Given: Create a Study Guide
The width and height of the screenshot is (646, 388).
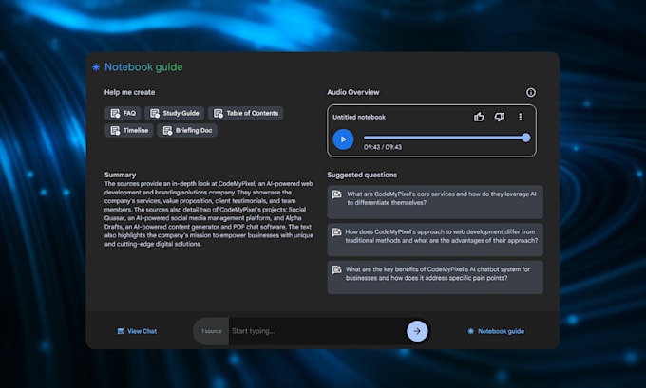Looking at the screenshot, I should point(174,113).
